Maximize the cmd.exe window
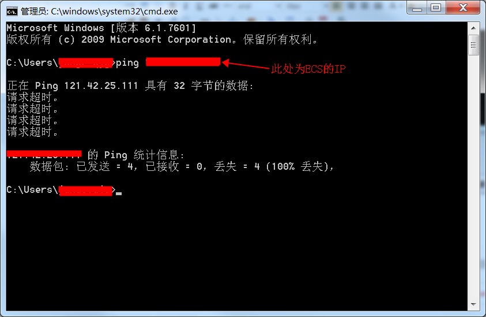Image resolution: width=486 pixels, height=317 pixels. pos(436,8)
